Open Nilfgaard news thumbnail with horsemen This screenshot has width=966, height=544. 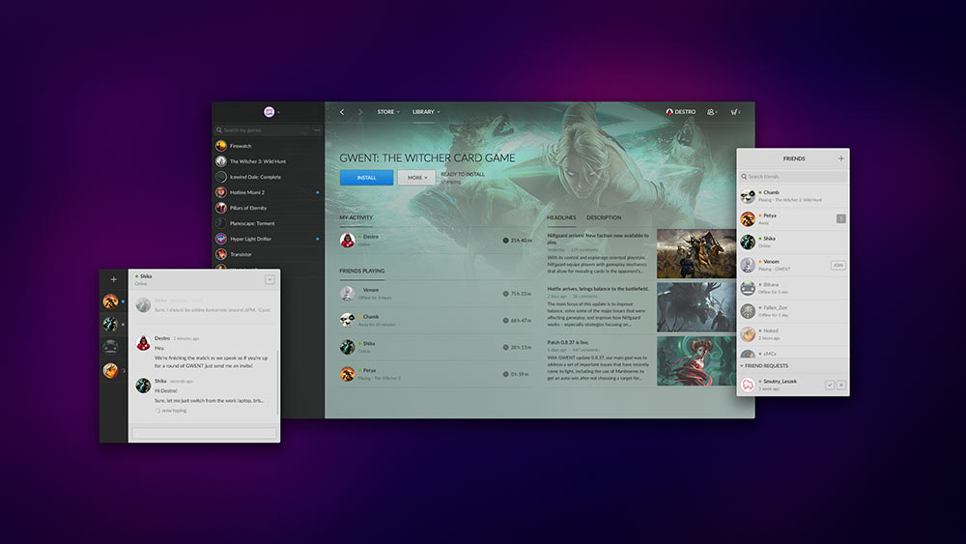point(696,254)
